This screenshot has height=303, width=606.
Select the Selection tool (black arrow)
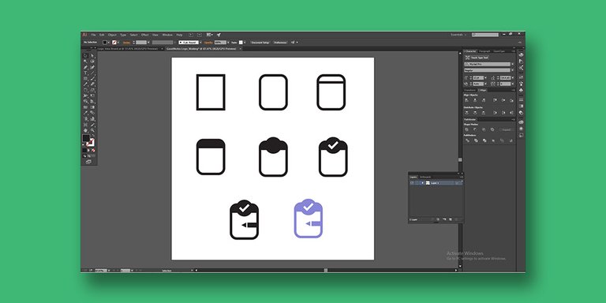click(85, 56)
